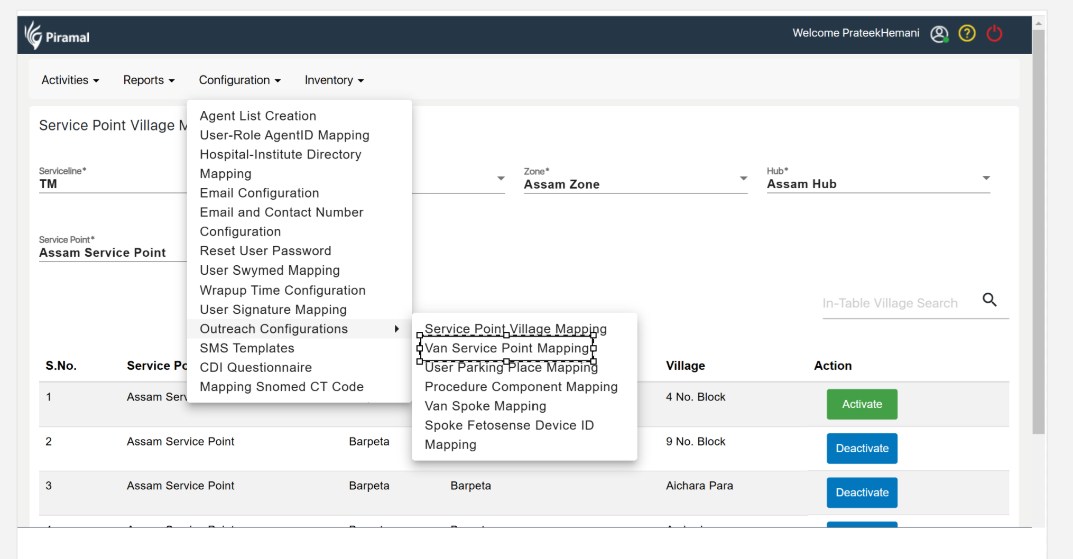The width and height of the screenshot is (1073, 559).
Task: Select Reset User Password
Action: coord(265,251)
